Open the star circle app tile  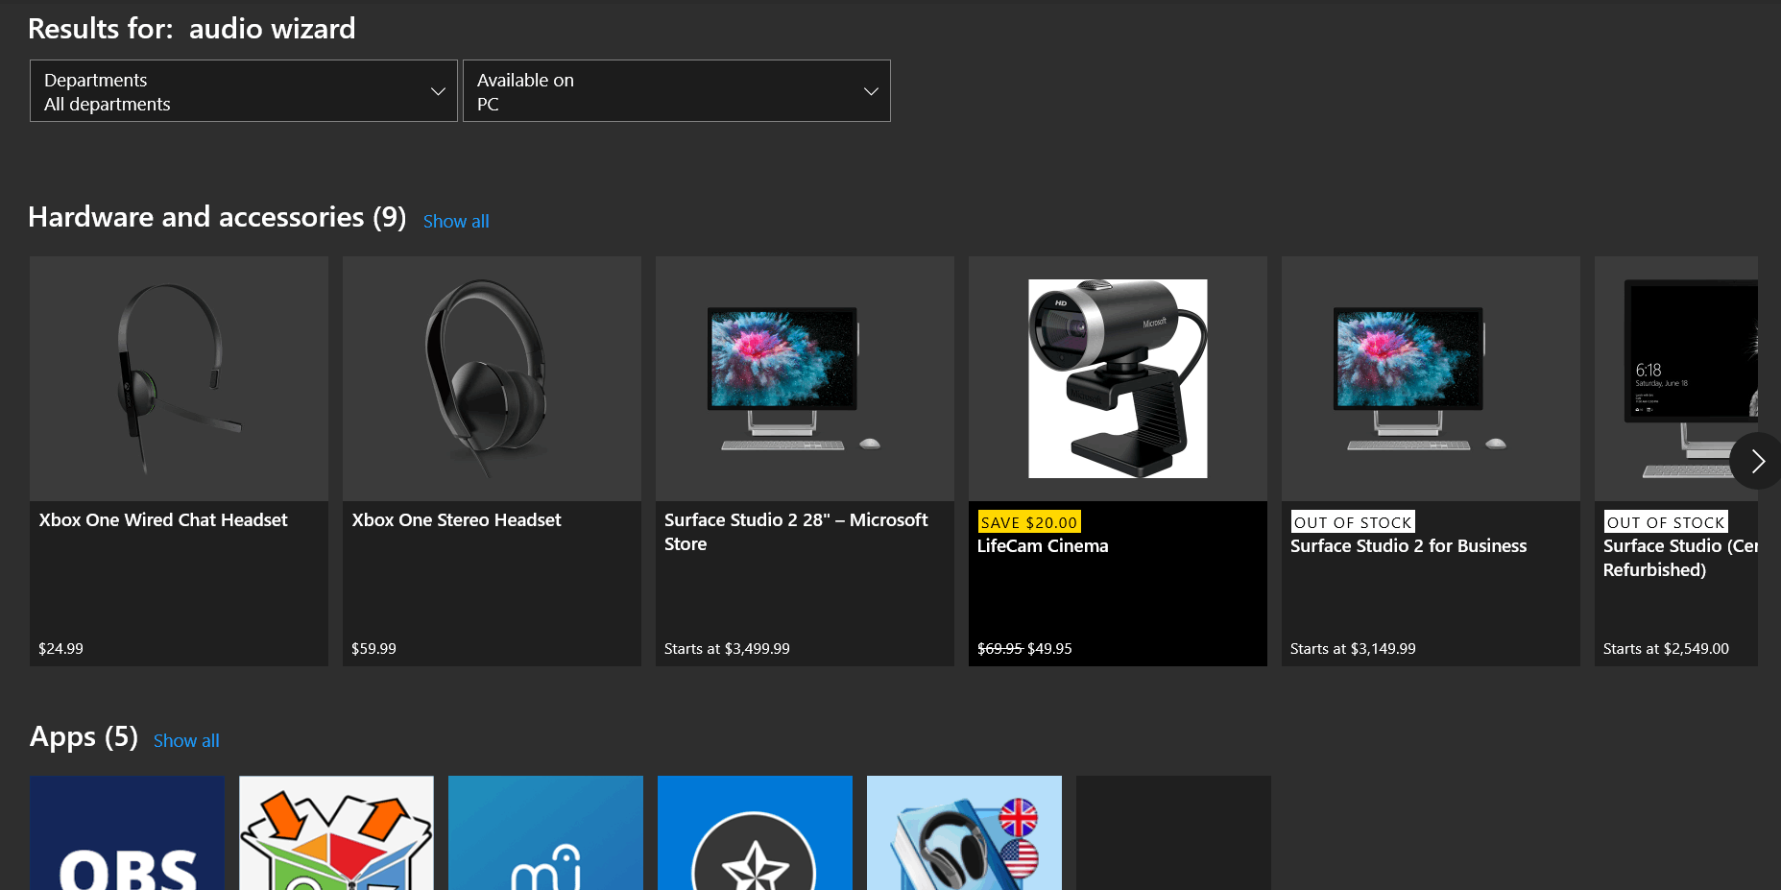[755, 832]
